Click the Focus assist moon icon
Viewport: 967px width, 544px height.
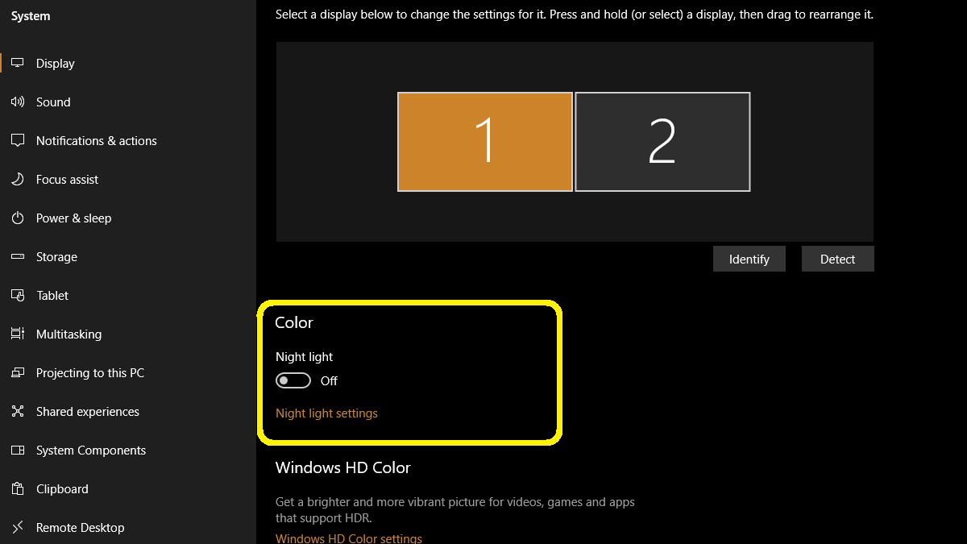coord(18,179)
